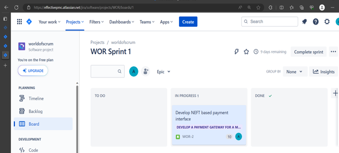339x153 pixels.
Task: Expand the Your work dropdown
Action: coord(49,22)
